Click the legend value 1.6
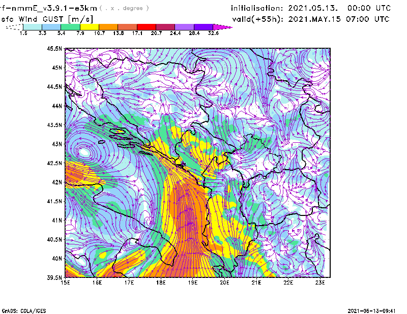This screenshot has width=407, height=314. pos(23,33)
